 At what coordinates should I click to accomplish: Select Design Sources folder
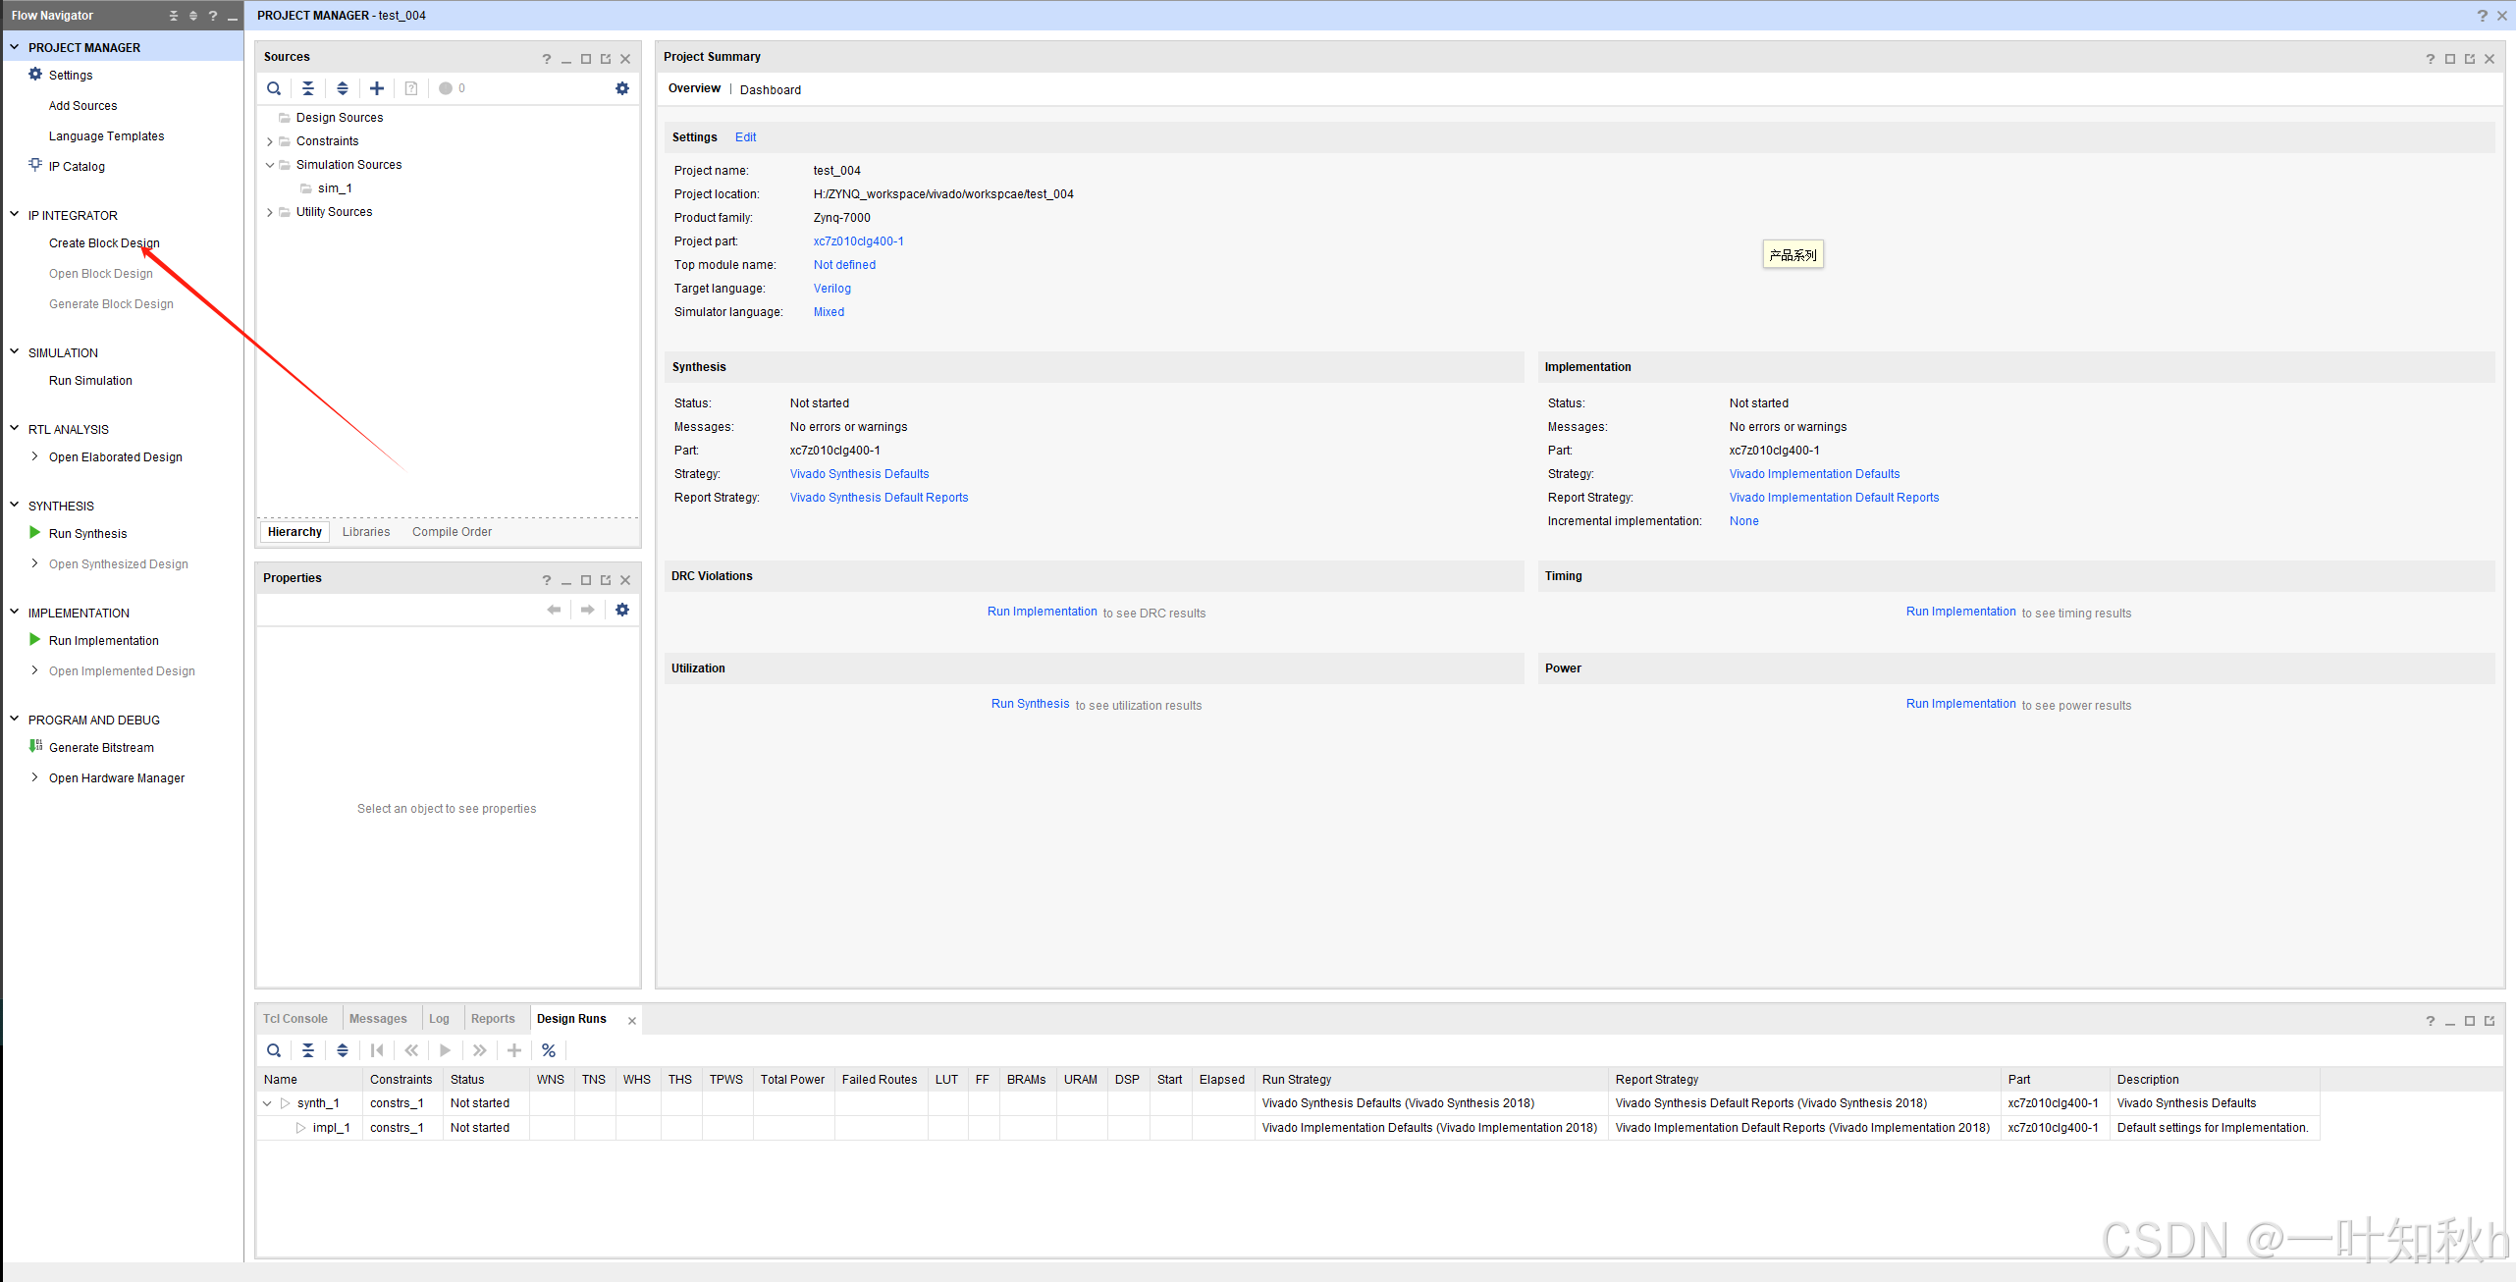pos(340,118)
